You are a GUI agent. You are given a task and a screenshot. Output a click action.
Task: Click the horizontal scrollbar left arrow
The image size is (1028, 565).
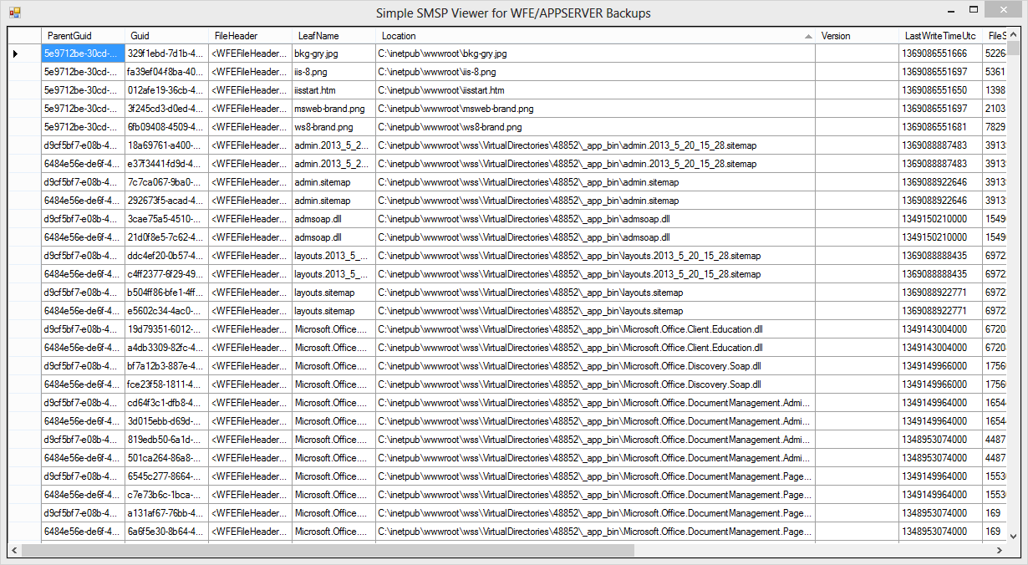[x=14, y=551]
